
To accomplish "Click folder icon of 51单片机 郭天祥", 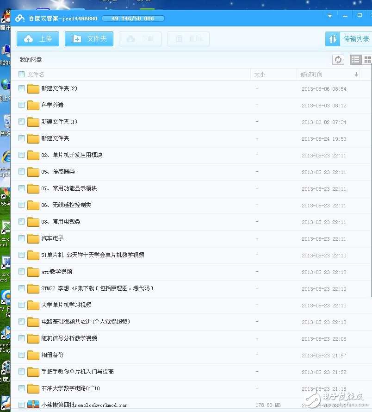I will 33,255.
